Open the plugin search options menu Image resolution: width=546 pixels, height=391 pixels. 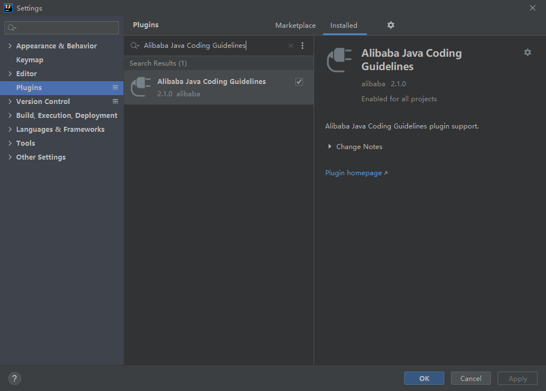[302, 46]
